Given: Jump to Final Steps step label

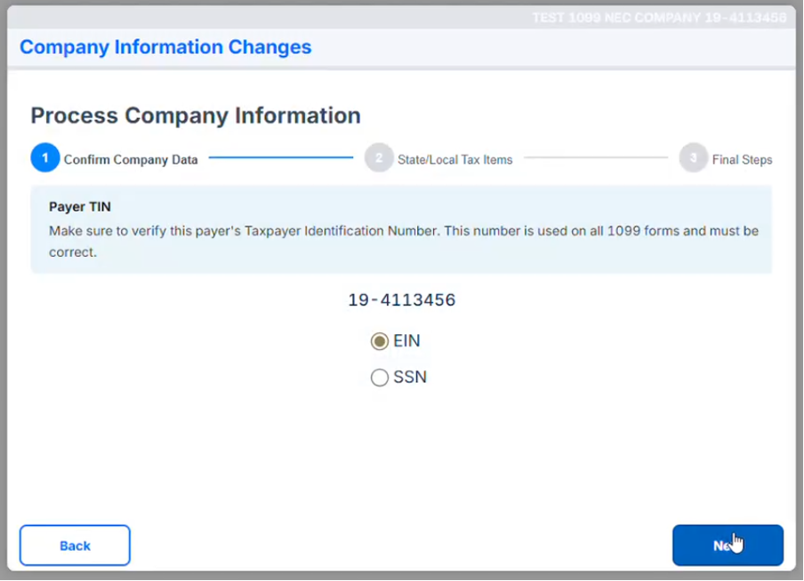Looking at the screenshot, I should [742, 160].
